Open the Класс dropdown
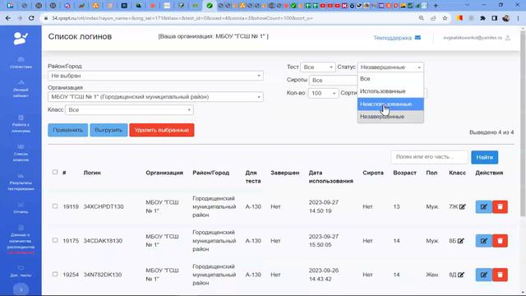The height and width of the screenshot is (296, 526). (129, 109)
